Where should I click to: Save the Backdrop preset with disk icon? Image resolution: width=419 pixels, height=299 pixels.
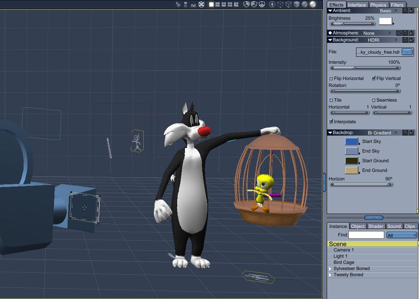(405, 133)
